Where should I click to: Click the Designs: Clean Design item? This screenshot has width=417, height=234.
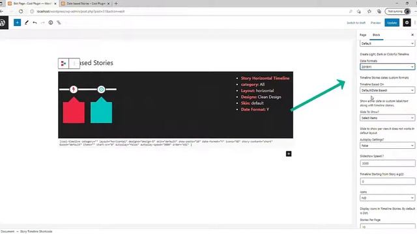tap(261, 97)
